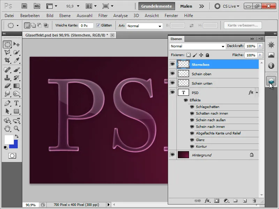The image size is (279, 209).
Task: Toggle visibility of the PSD text layer
Action: (172, 92)
